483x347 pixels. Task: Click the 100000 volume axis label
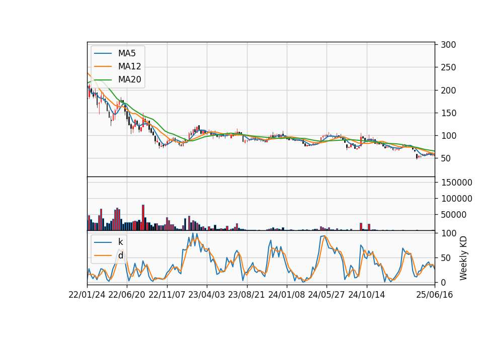[x=456, y=199]
